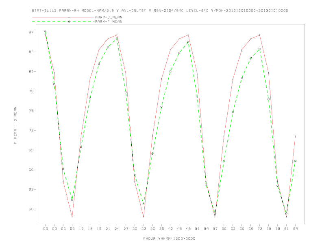The image size is (322, 249).
Task: Click y-axis tick label 84
Action: (31, 52)
